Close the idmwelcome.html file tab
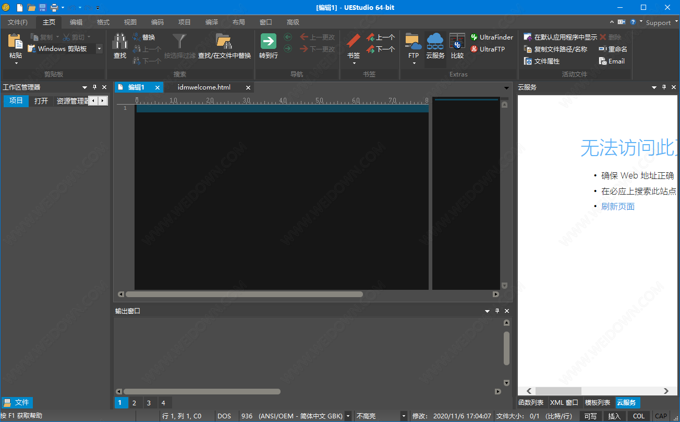This screenshot has height=422, width=680. coord(248,87)
